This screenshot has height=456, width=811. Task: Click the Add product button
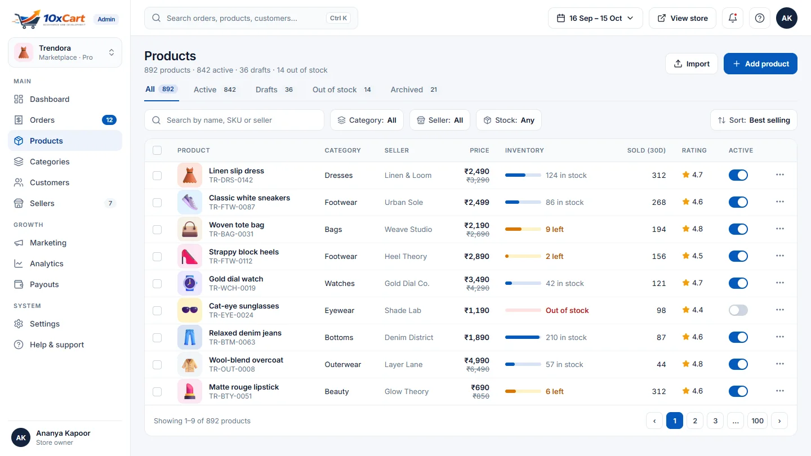[760, 64]
